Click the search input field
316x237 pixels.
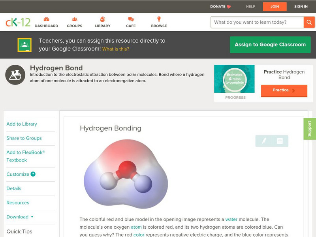[x=258, y=22]
